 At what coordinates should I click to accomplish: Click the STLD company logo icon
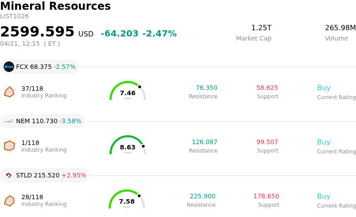[x=9, y=175]
